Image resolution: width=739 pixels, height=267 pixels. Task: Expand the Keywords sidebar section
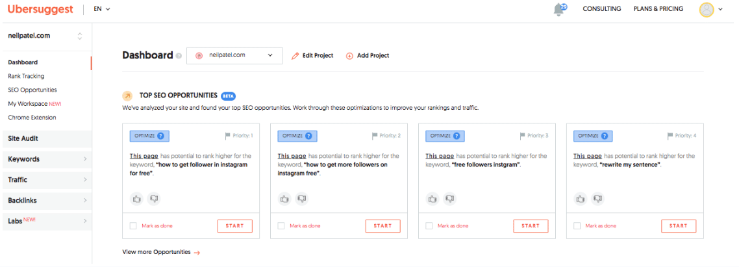click(x=47, y=159)
